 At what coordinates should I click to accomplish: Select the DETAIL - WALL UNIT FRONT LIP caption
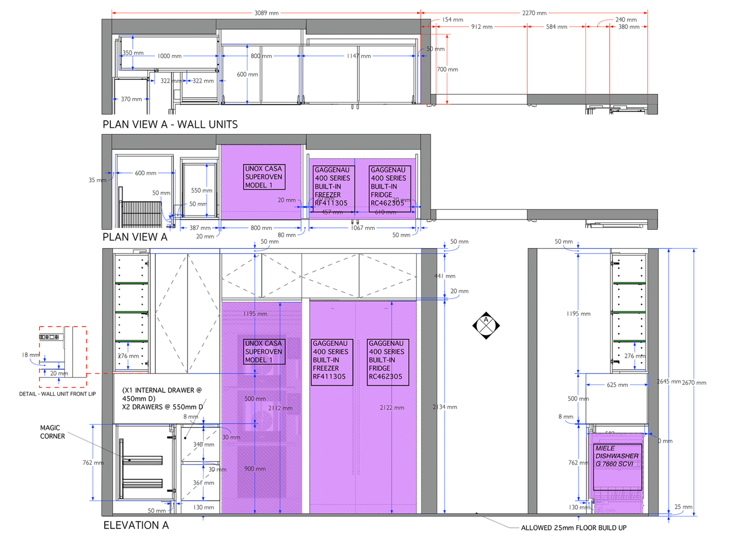57,394
